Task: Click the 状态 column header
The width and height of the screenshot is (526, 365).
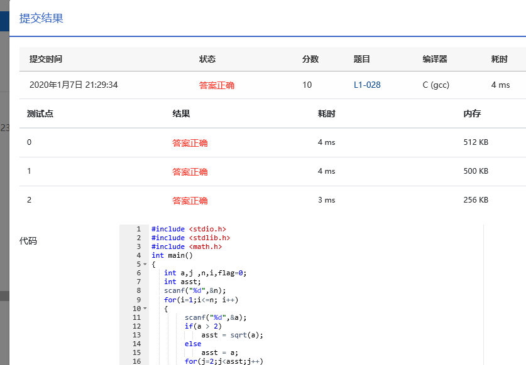Action: 207,60
